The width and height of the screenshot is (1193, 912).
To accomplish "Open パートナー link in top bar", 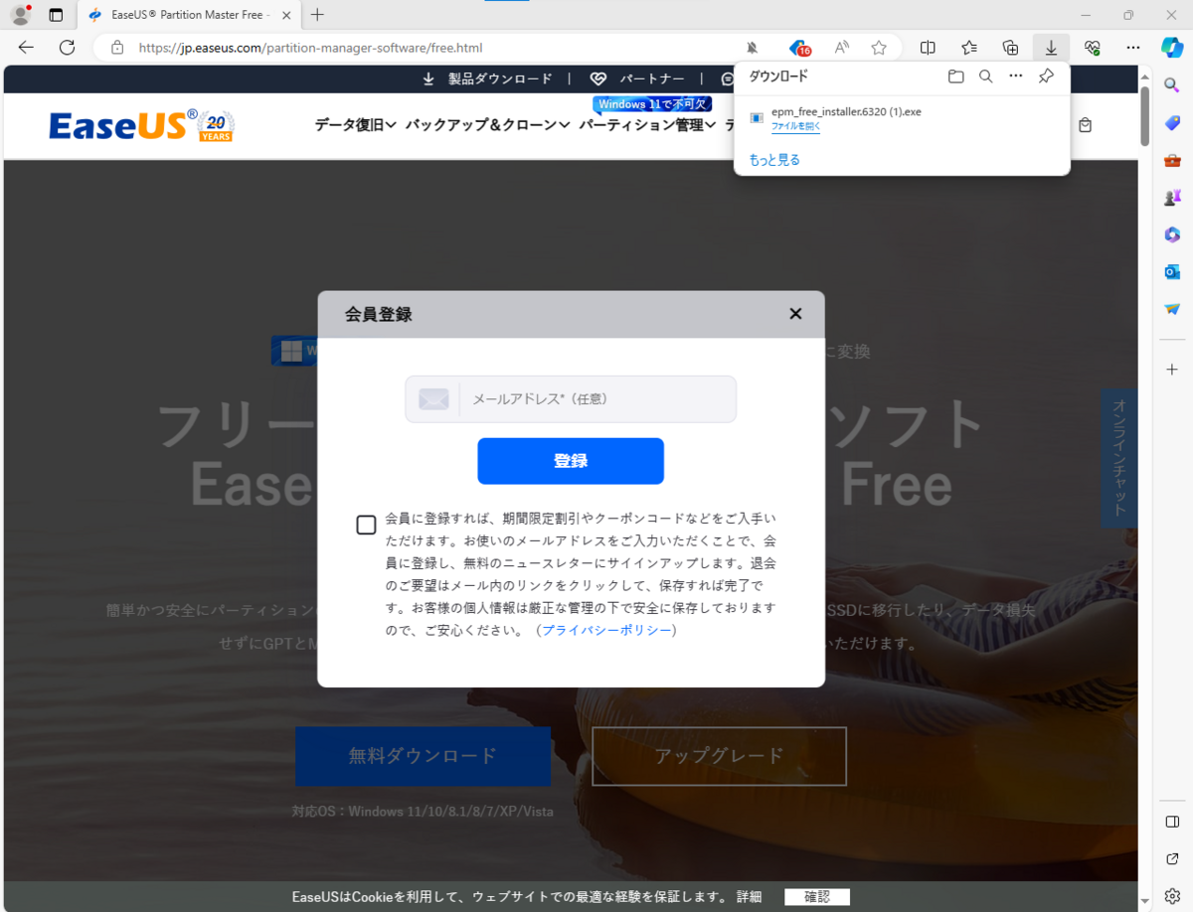I will [x=637, y=78].
